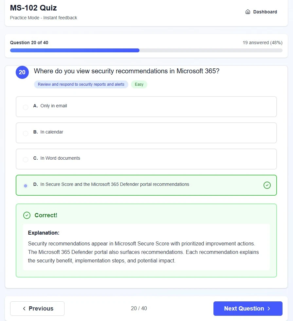Image resolution: width=293 pixels, height=321 pixels.
Task: Select radio button for answer A
Action: pos(26,107)
